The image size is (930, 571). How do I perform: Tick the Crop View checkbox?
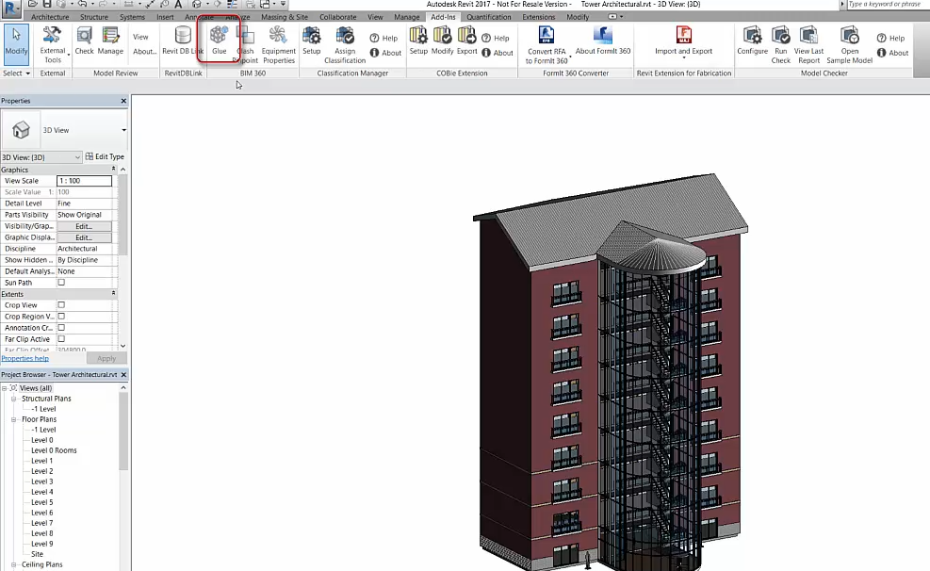pyautogui.click(x=61, y=304)
